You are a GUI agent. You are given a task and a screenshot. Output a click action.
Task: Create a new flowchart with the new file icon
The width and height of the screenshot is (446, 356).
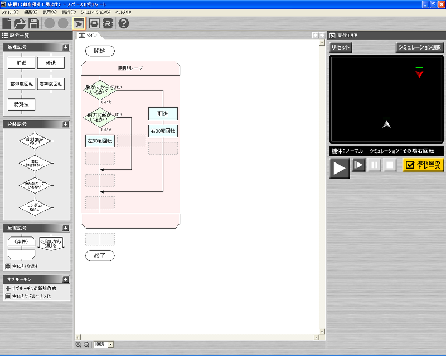(x=8, y=23)
